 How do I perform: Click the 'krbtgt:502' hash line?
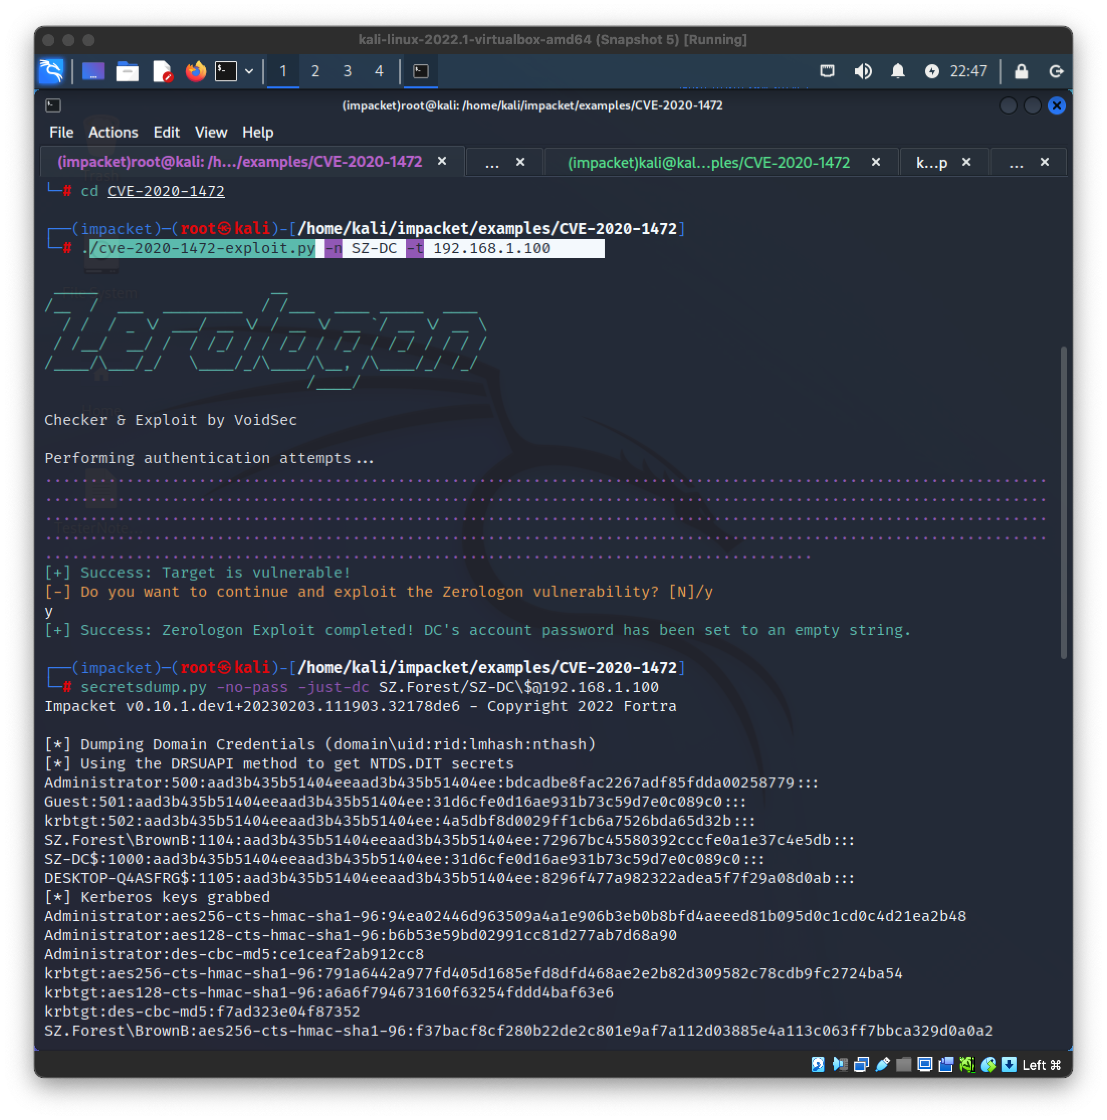[x=400, y=821]
